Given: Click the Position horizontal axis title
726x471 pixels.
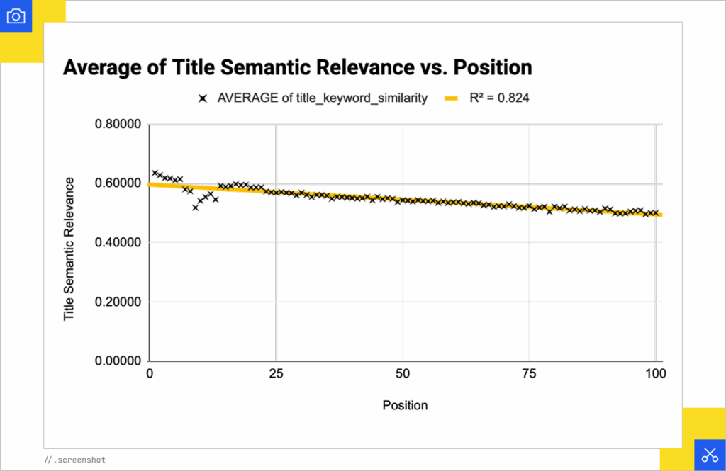Looking at the screenshot, I should pos(405,405).
